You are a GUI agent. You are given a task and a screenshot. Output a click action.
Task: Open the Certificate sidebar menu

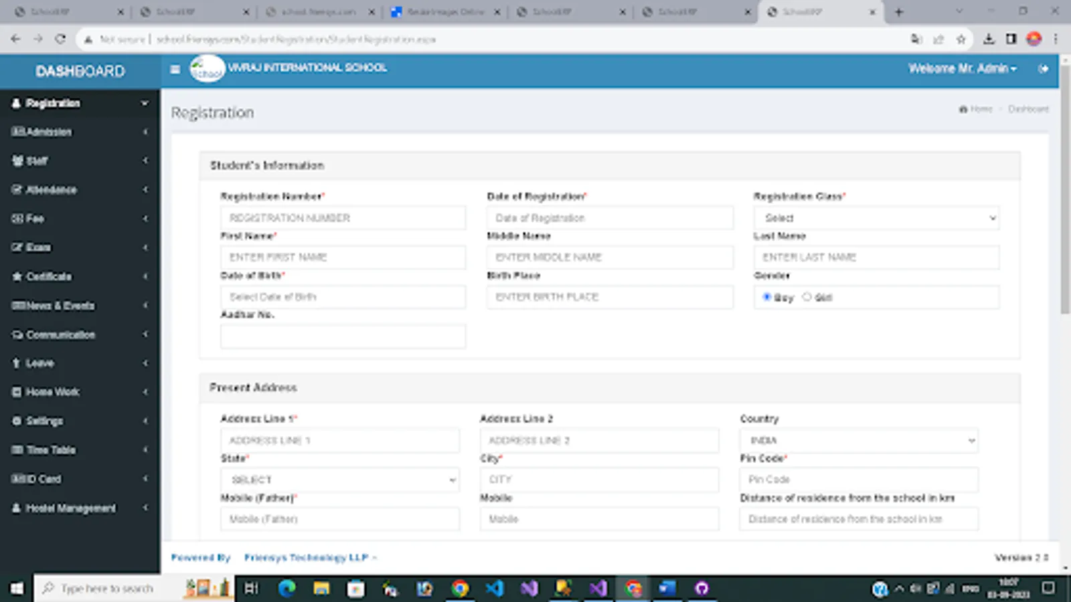coord(80,276)
